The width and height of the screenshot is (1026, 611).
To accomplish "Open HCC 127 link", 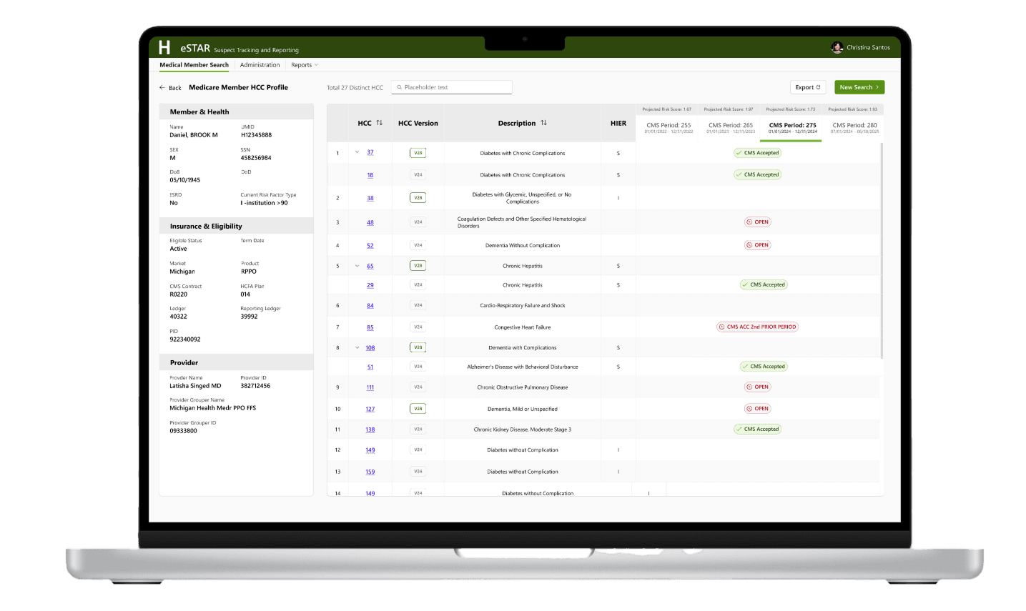I will click(x=370, y=409).
